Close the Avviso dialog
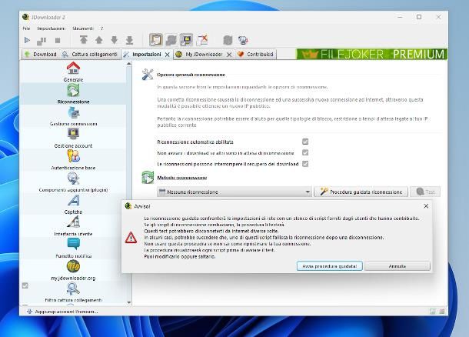Screen dimensions: 469x337 426,206
